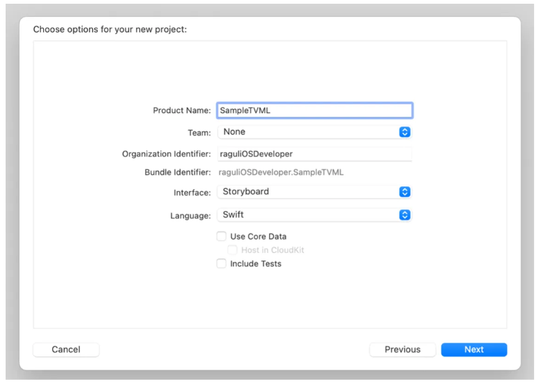Click the Organization Identifier field
The width and height of the screenshot is (541, 386).
pos(314,154)
